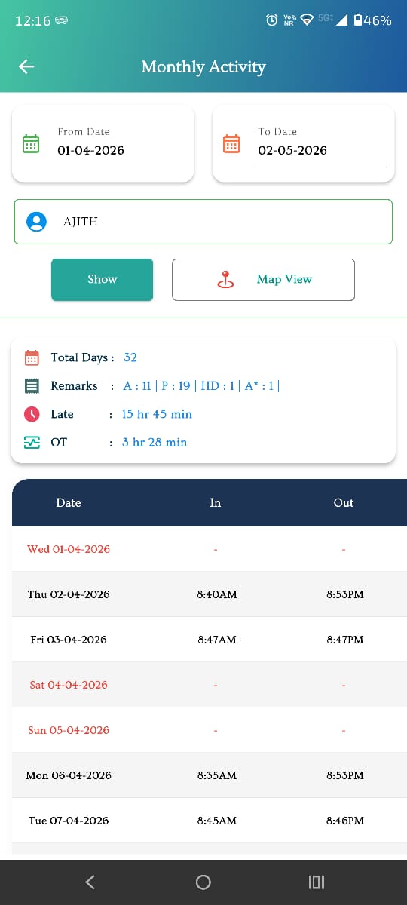
Task: Tap the Total Days calendar icon
Action: 32,357
